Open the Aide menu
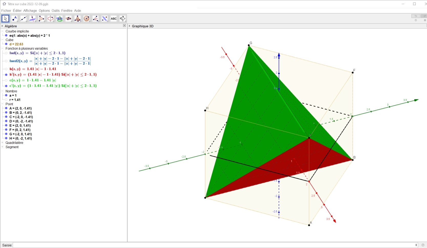Image resolution: width=427 pixels, height=248 pixels. click(78, 11)
